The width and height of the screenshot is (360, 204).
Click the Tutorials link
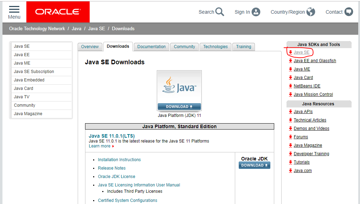[302, 162]
